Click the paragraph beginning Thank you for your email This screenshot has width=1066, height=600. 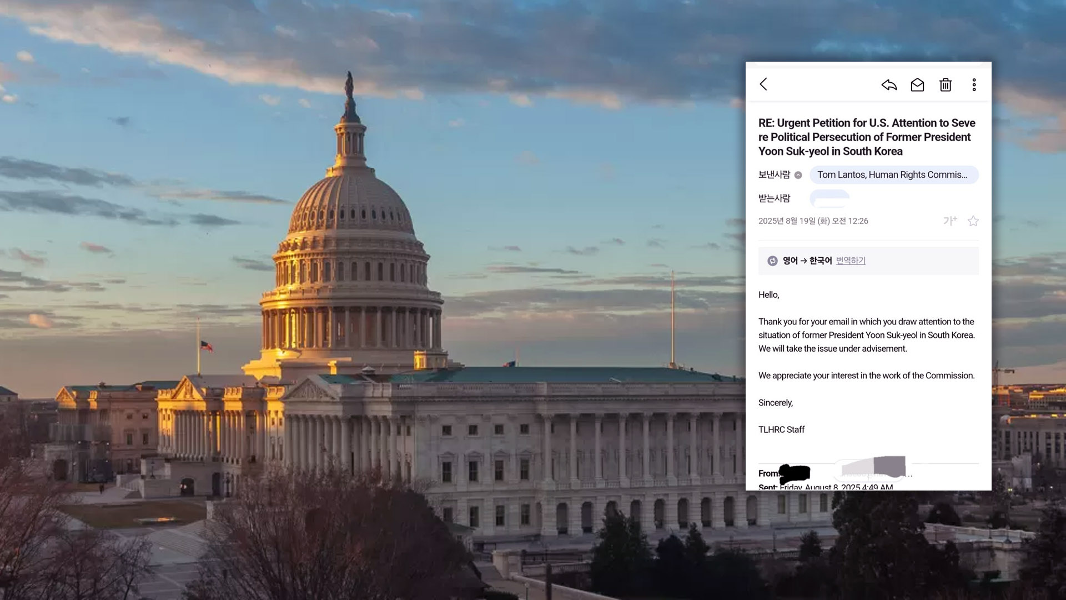click(x=867, y=335)
